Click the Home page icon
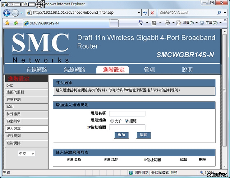Viewport: 230px width, 178px height. click(x=141, y=23)
